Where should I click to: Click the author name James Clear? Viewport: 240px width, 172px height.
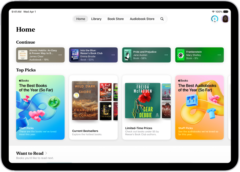(36, 57)
